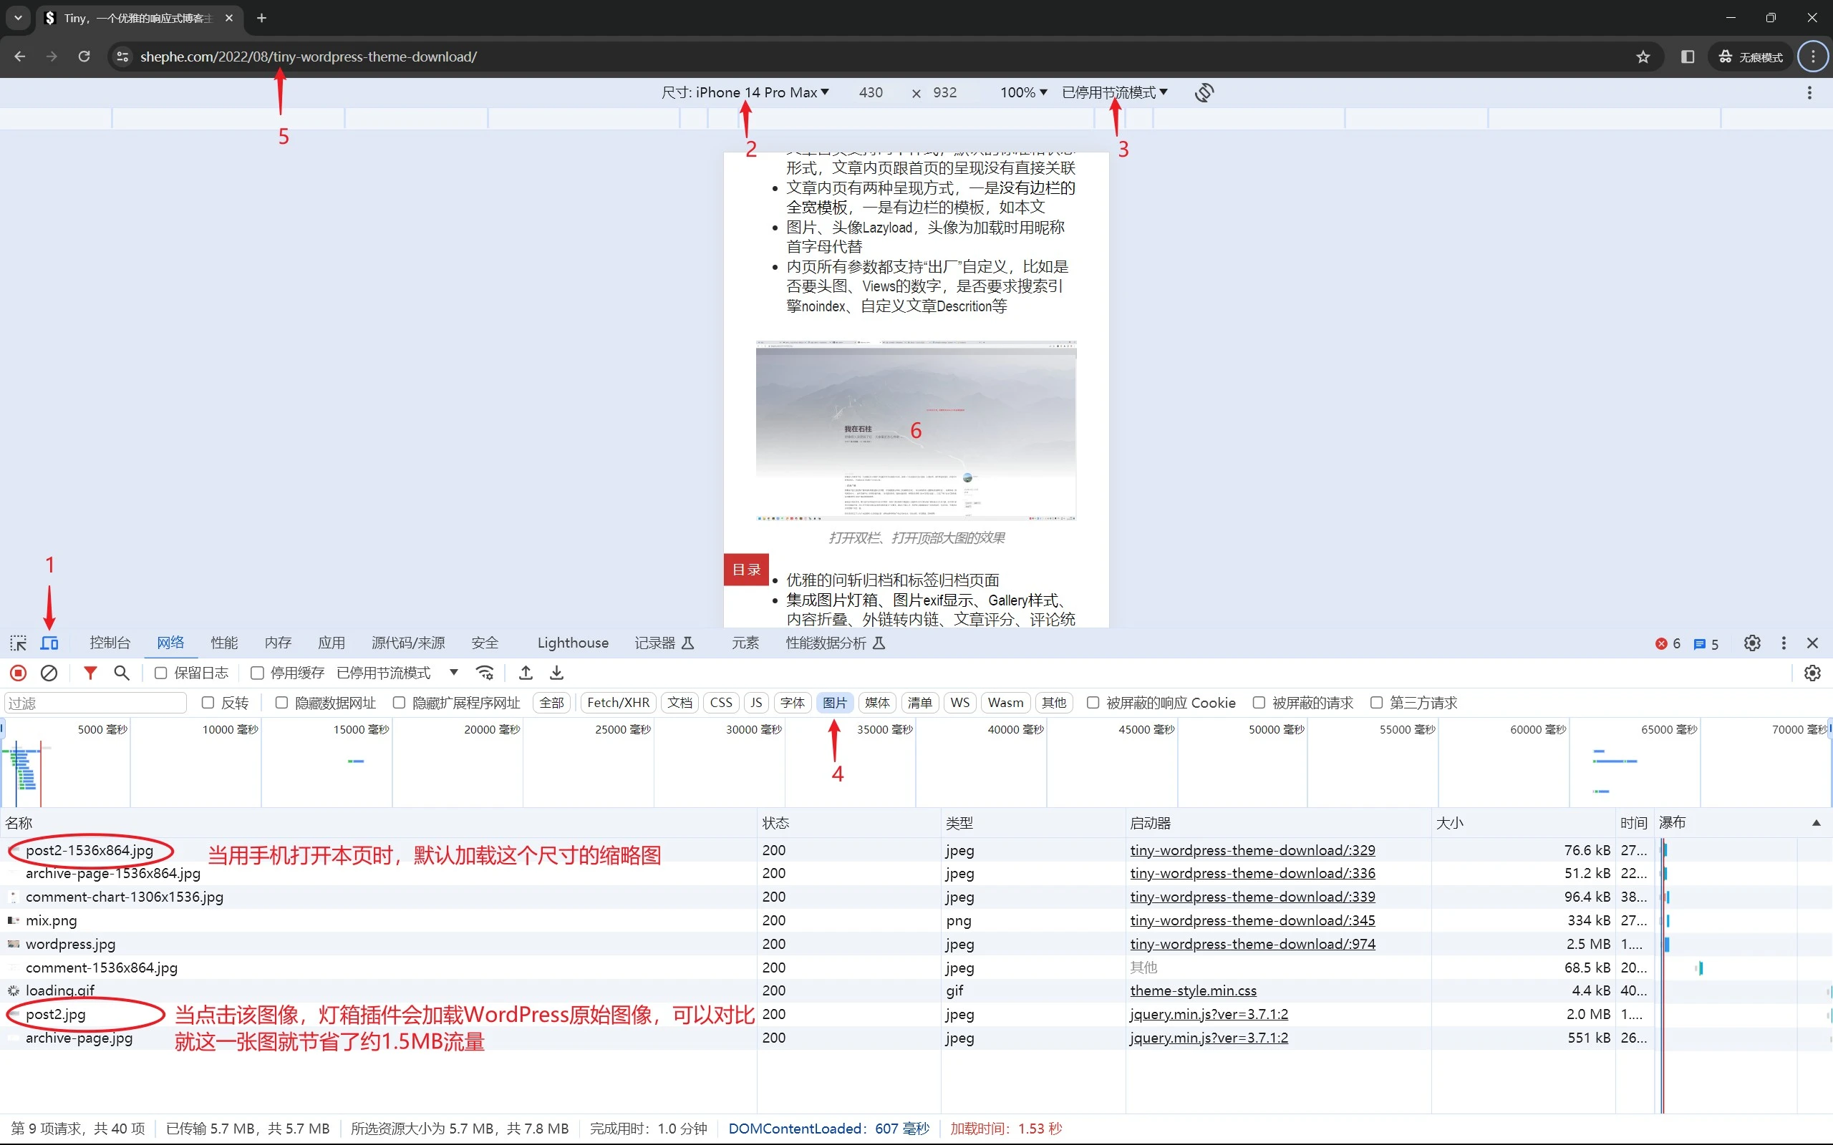Enable the 保留日志 option
The height and width of the screenshot is (1145, 1833).
159,673
